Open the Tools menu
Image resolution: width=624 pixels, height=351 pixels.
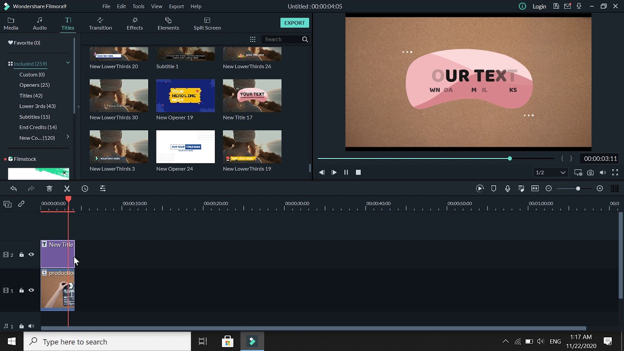(138, 6)
